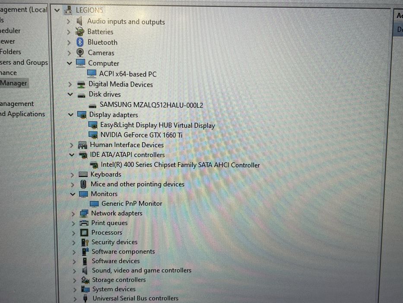Expand Universal Serial Bus controllers chevron

75,299
